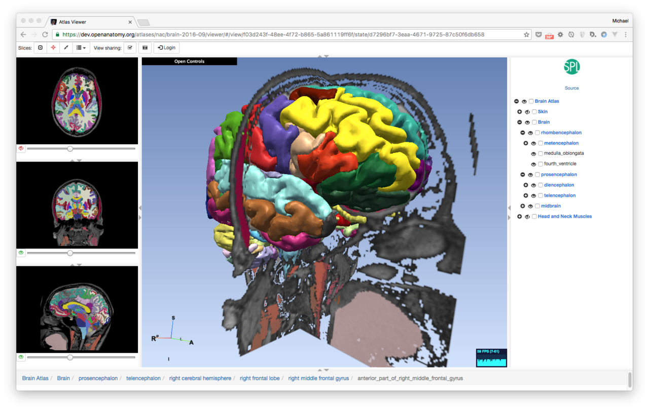Open the slices list dropdown menu

point(81,48)
